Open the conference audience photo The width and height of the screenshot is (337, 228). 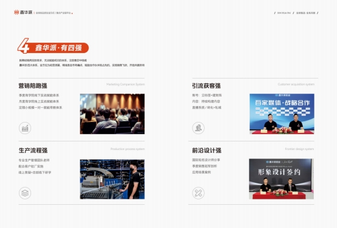pos(112,114)
